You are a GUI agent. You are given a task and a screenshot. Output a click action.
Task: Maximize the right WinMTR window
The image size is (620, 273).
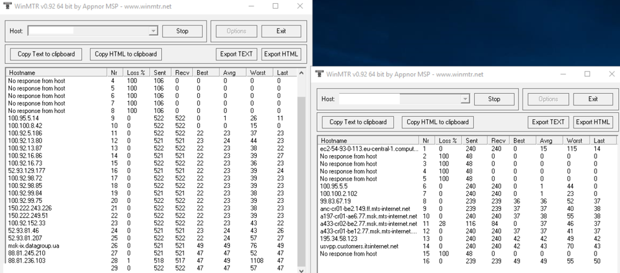pos(587,74)
